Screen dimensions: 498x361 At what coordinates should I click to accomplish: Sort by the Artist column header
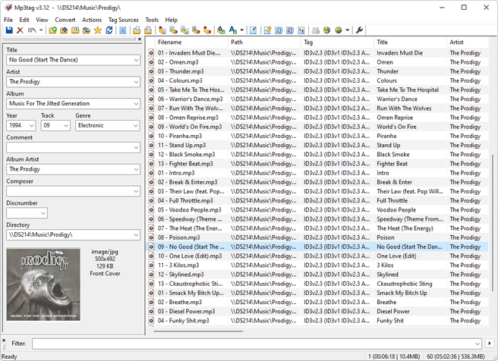pos(468,42)
